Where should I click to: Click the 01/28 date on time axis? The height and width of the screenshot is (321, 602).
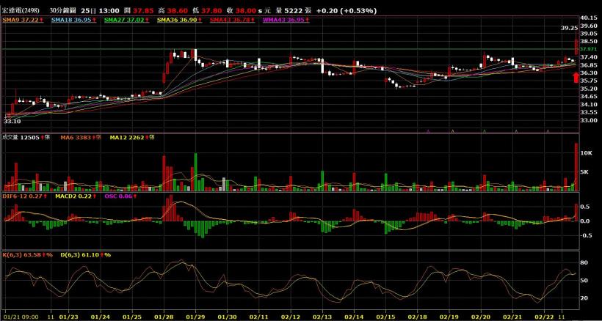[x=164, y=317]
